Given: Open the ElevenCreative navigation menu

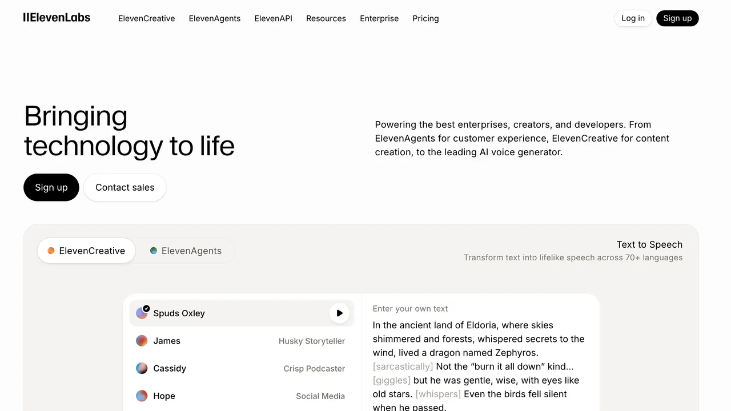Looking at the screenshot, I should tap(146, 18).
